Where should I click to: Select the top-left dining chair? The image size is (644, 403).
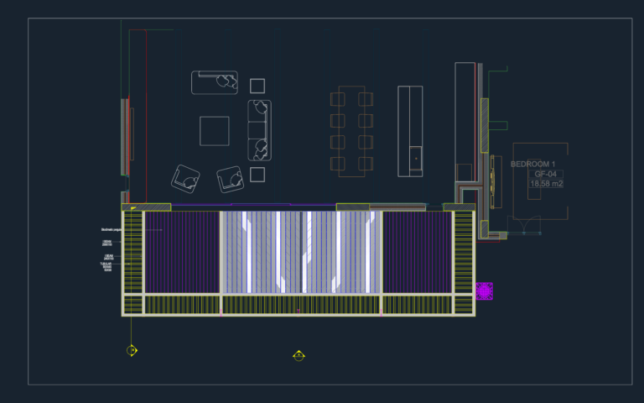point(338,100)
